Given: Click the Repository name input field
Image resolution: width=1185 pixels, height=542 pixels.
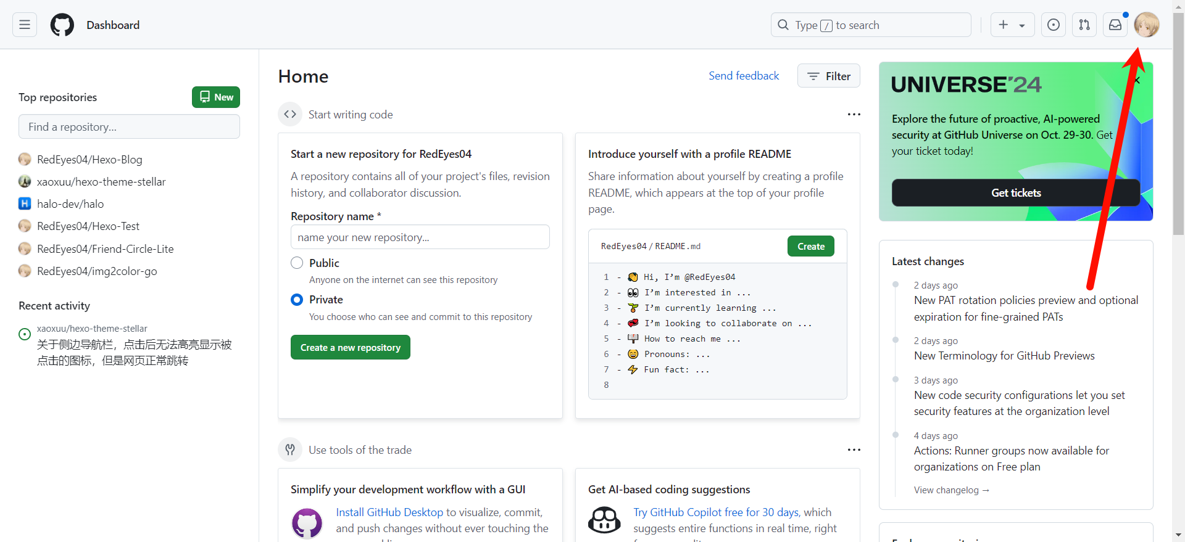Looking at the screenshot, I should [x=420, y=237].
